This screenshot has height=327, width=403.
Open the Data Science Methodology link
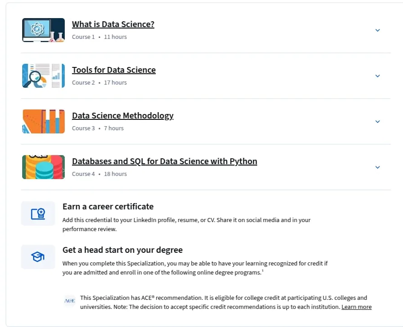tap(123, 116)
